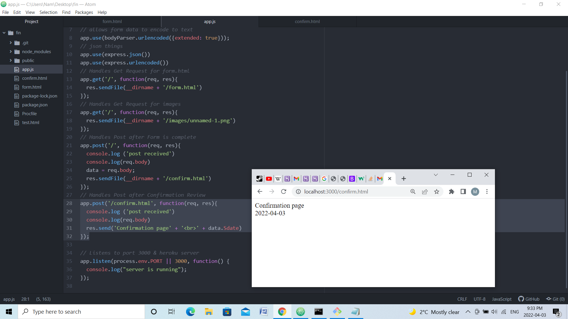Open Chrome profile M avatar
The image size is (568, 319).
coord(475,192)
